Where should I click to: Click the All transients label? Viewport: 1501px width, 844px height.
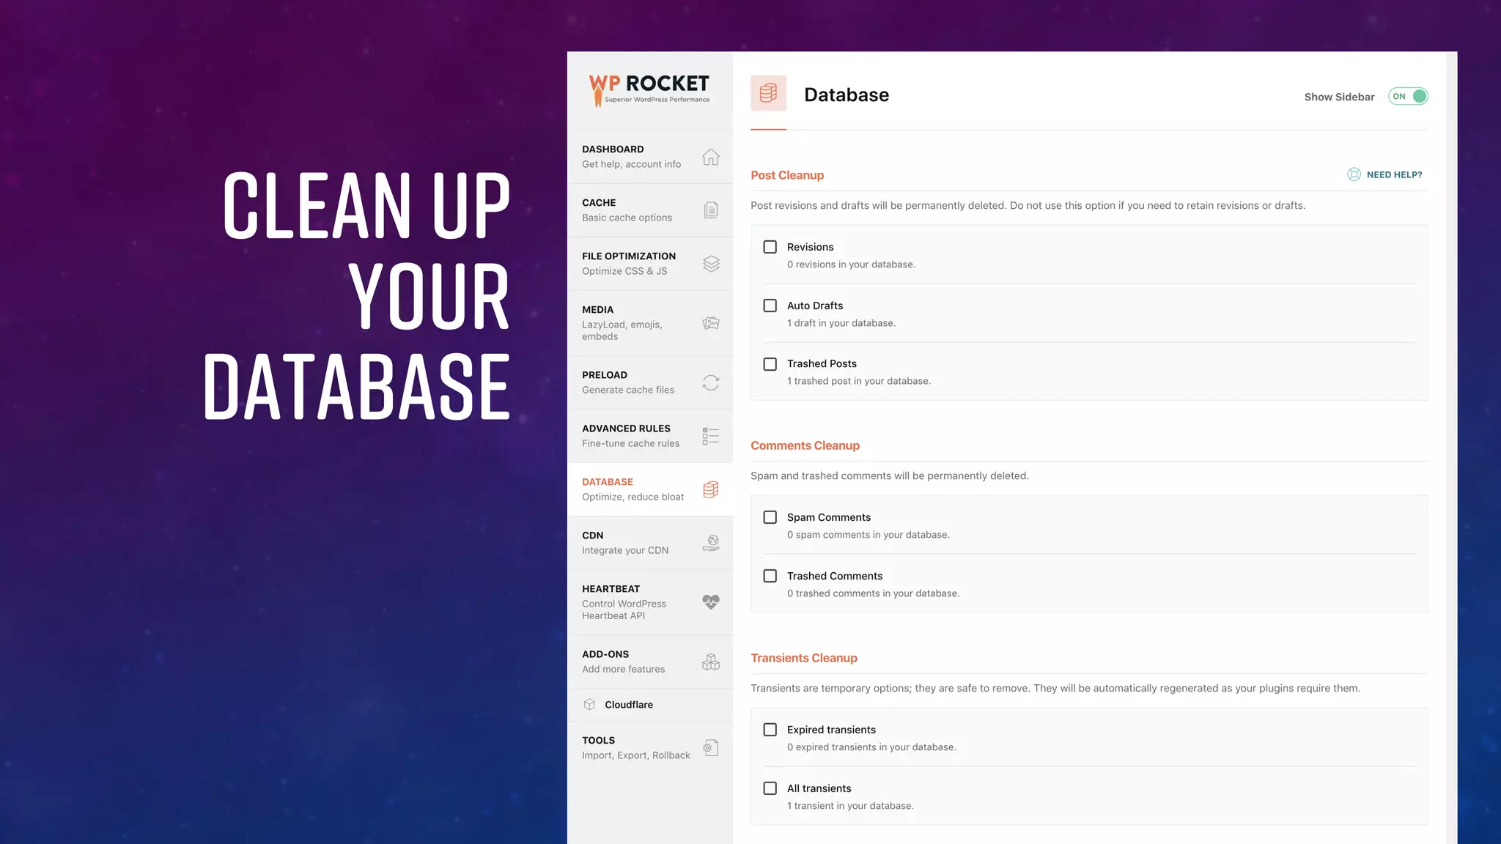tap(819, 788)
